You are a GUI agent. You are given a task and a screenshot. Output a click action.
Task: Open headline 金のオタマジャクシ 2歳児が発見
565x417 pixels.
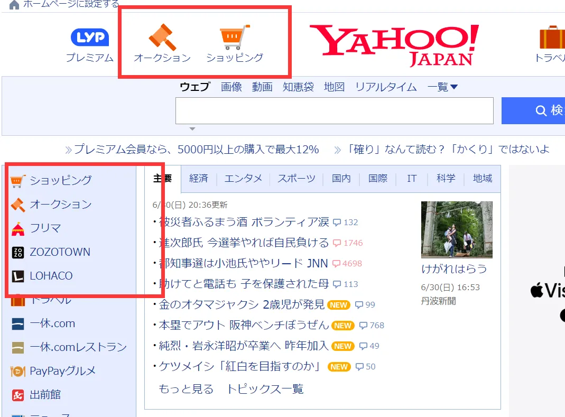(242, 304)
